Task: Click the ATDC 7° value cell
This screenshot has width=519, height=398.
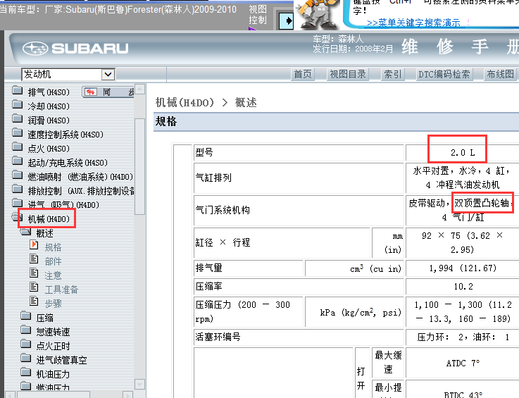Action: (463, 363)
